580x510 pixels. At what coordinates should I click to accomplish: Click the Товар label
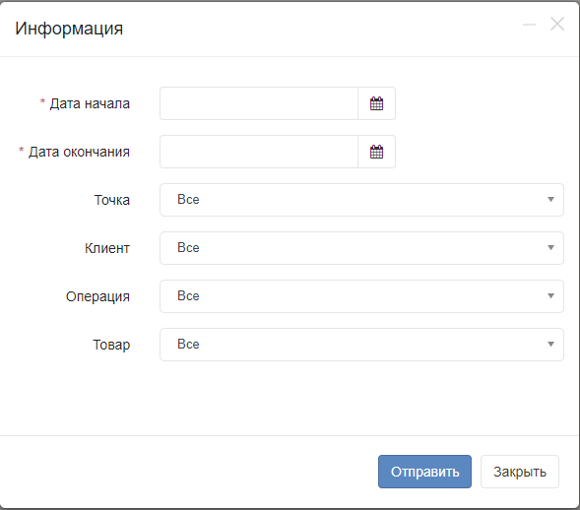pyautogui.click(x=111, y=345)
